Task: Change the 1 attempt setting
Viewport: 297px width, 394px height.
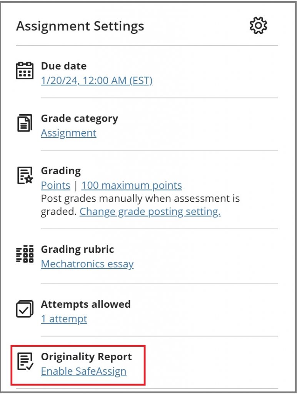Action: pyautogui.click(x=64, y=319)
